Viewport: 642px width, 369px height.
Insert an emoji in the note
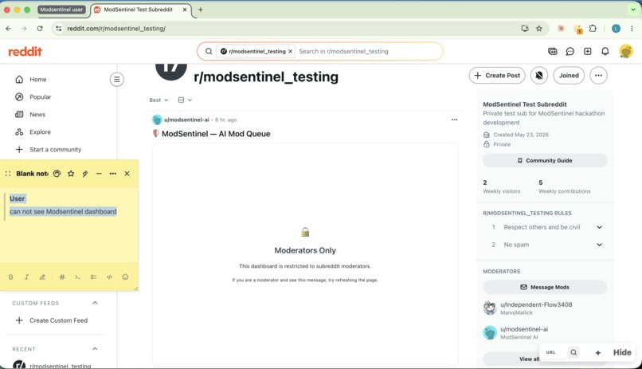(x=125, y=277)
